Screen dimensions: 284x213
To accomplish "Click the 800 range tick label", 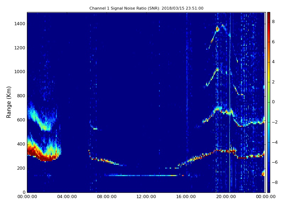I will click(x=21, y=96).
